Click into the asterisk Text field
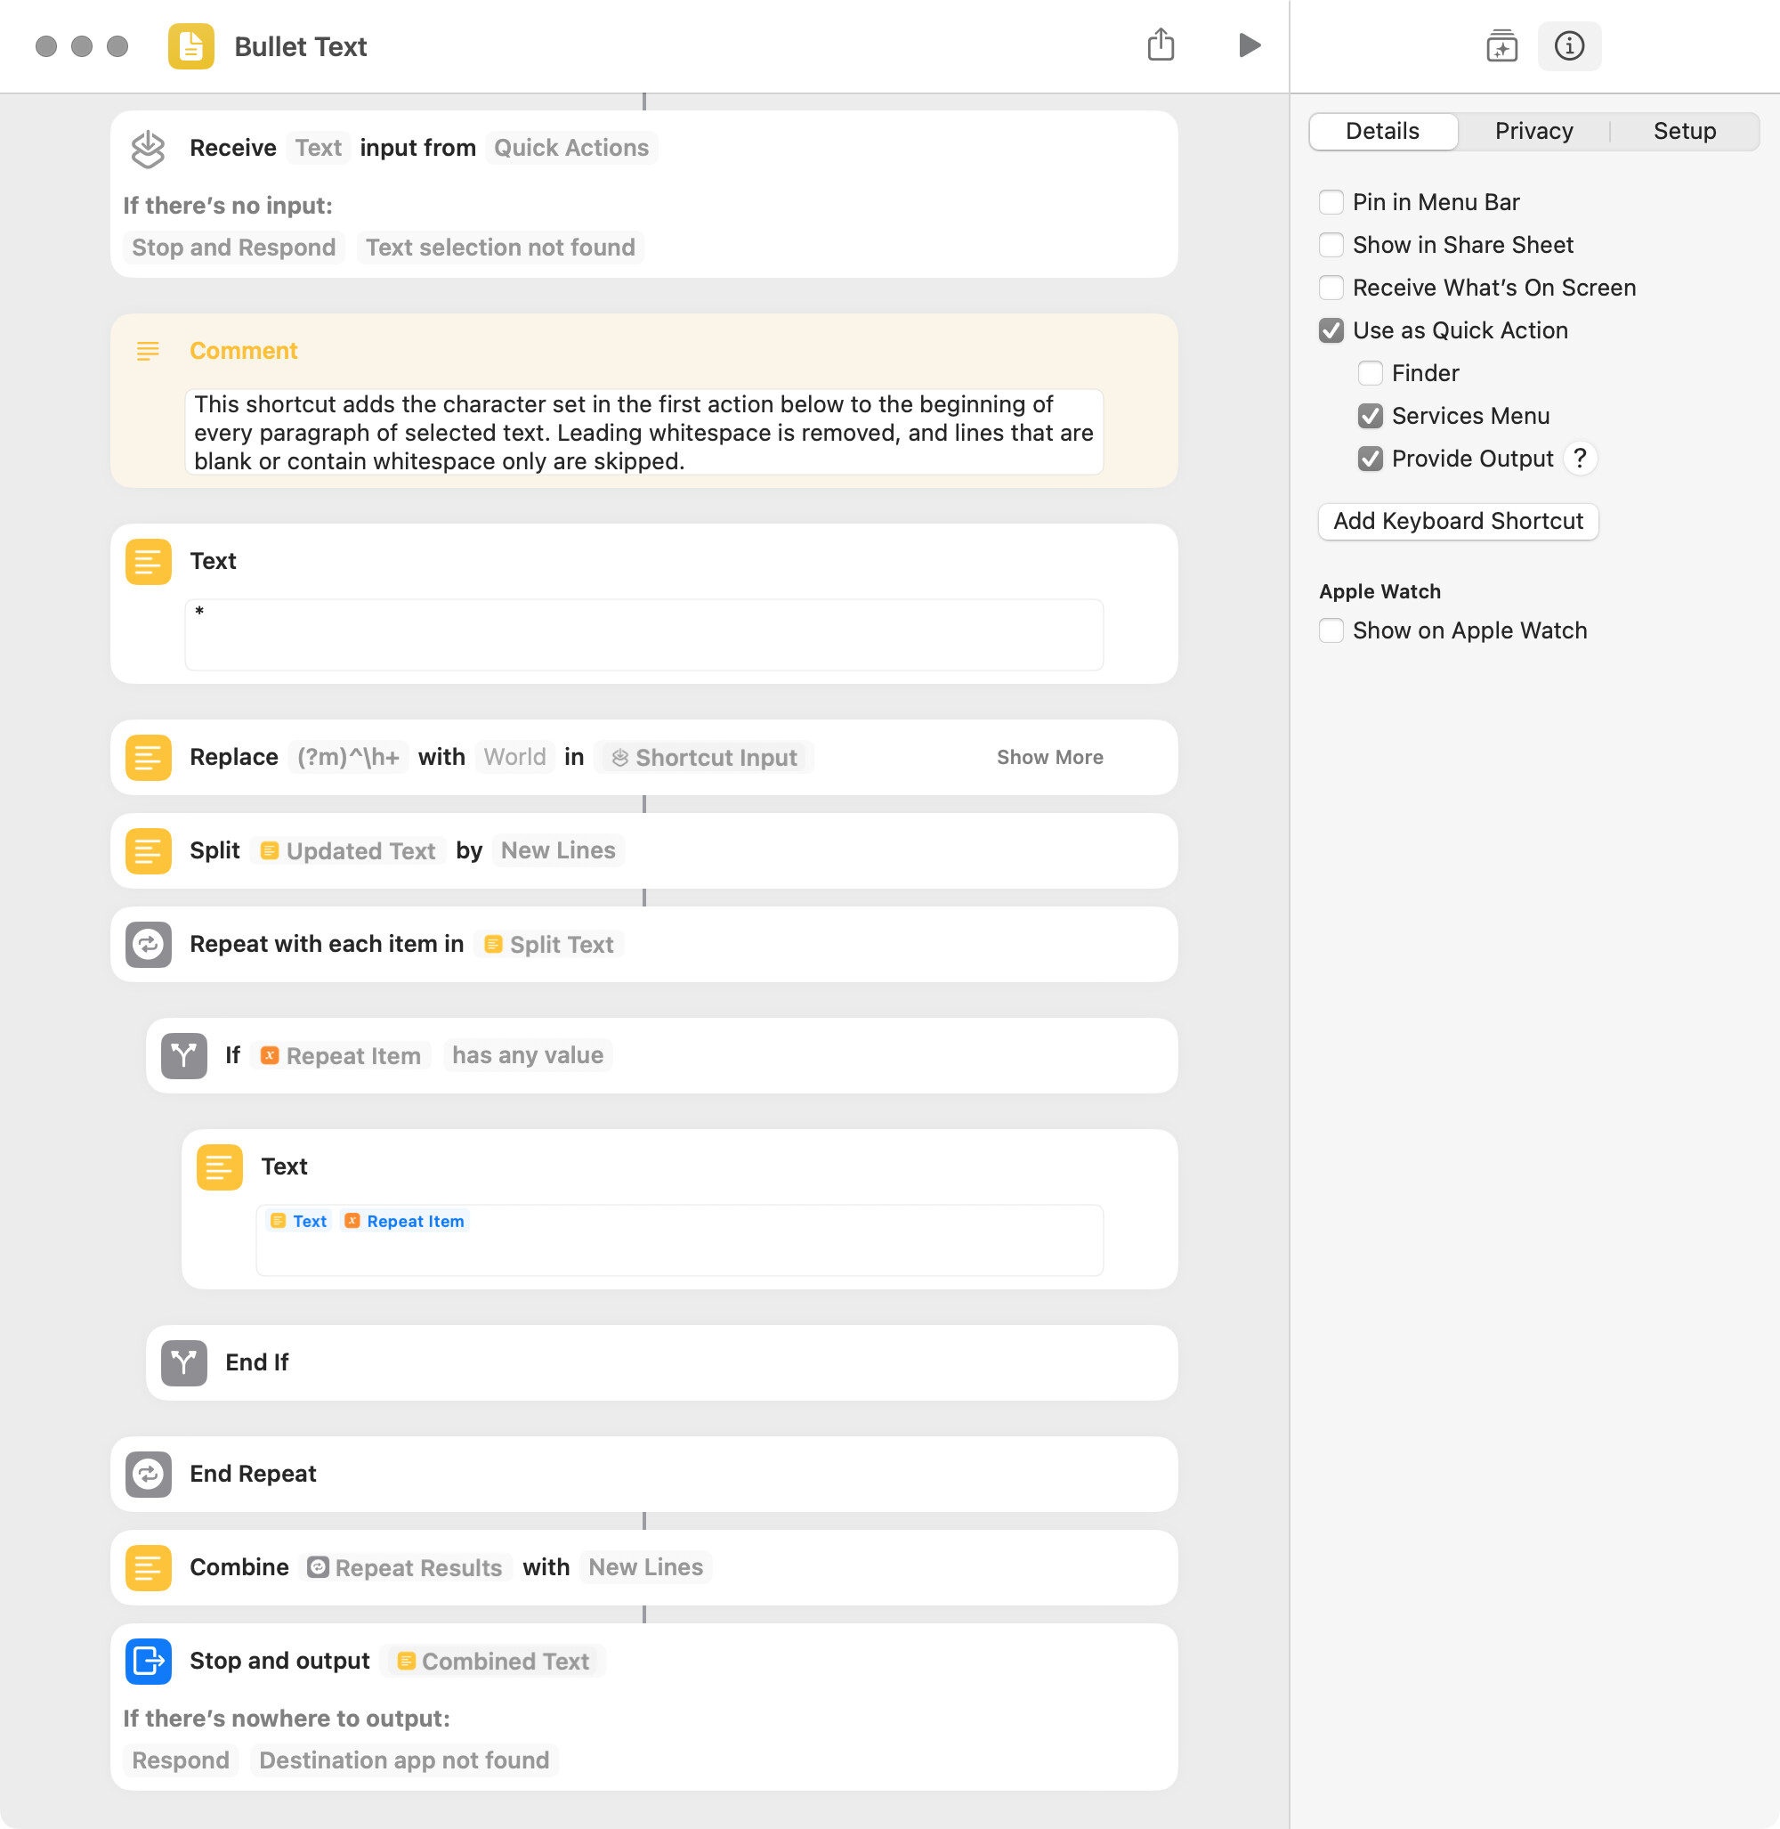The image size is (1780, 1829). pyautogui.click(x=643, y=634)
